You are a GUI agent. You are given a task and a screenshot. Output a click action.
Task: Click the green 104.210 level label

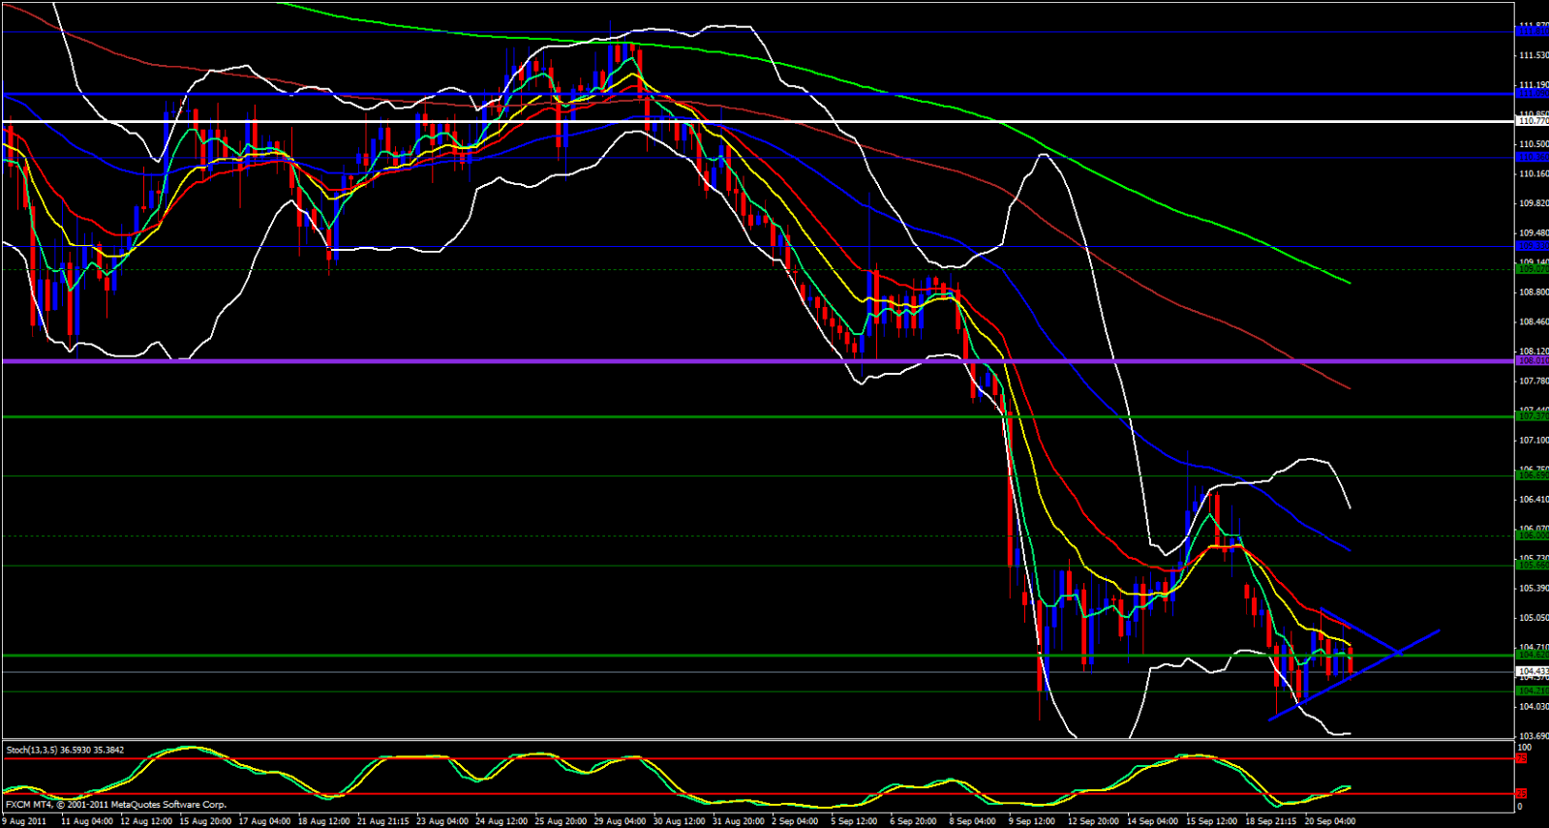point(1532,691)
